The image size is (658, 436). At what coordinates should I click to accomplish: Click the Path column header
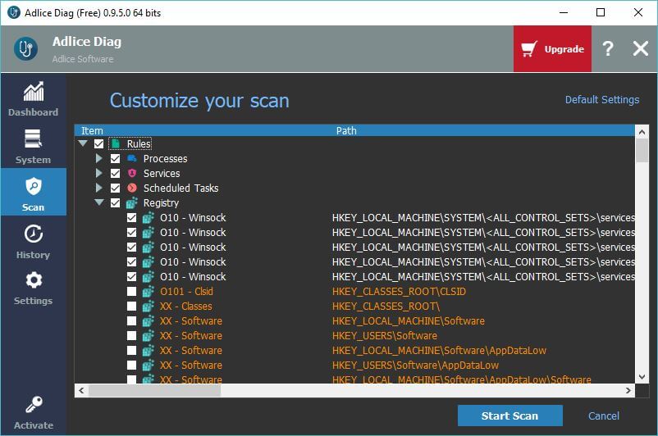pyautogui.click(x=346, y=130)
